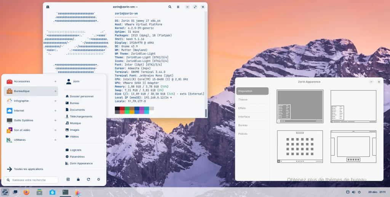Click the restart icon in the menu
The height and width of the screenshot is (197, 390).
[x=88, y=179]
